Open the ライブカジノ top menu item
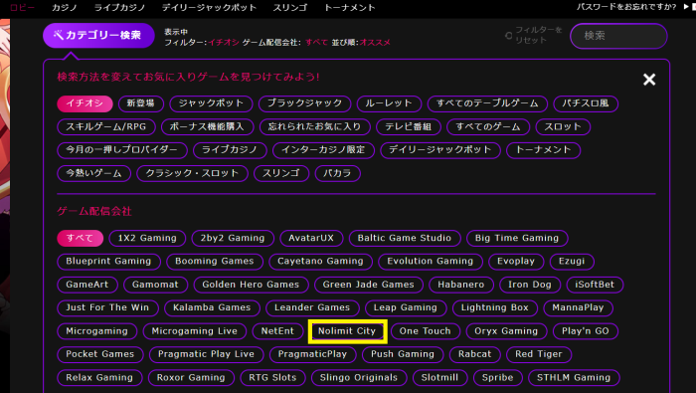Viewport: 696px width, 393px height. coord(119,8)
